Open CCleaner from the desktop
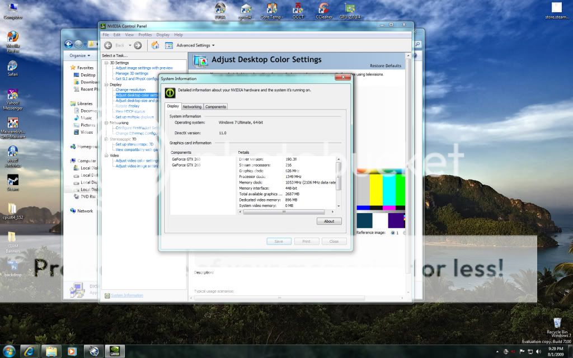The height and width of the screenshot is (358, 573). click(x=324, y=11)
